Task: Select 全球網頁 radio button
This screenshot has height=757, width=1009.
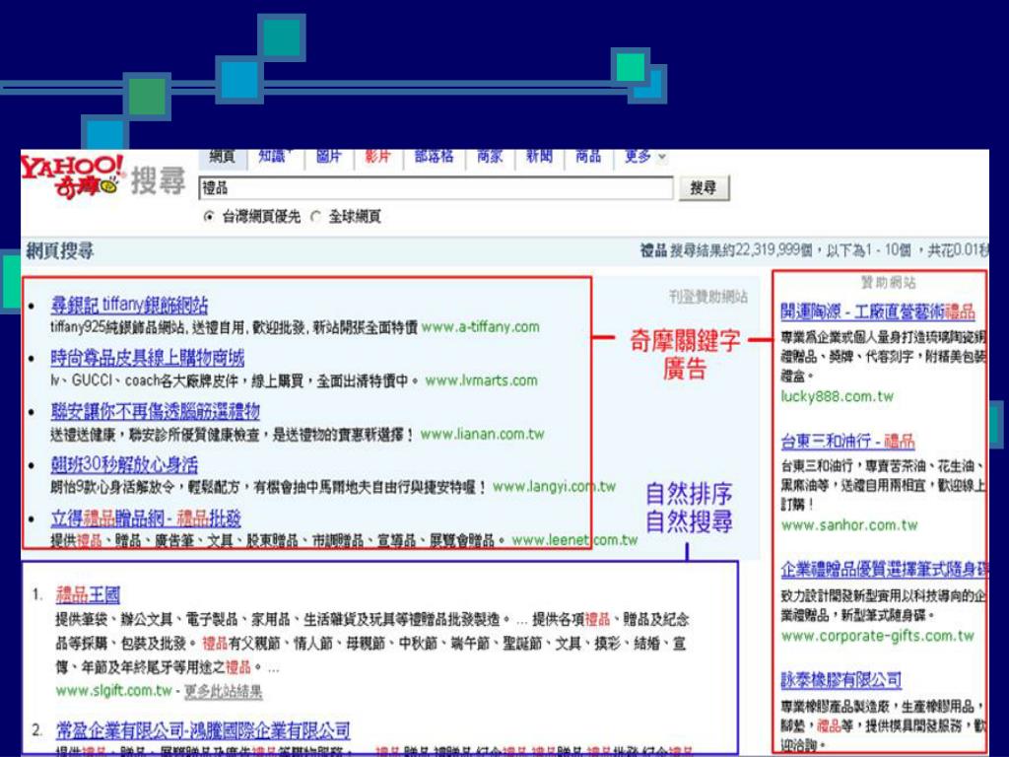Action: tap(315, 217)
